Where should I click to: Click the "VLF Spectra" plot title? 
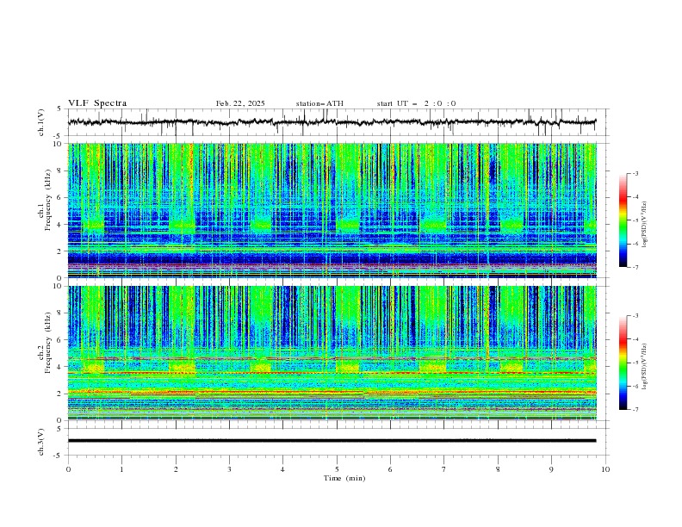(97, 103)
